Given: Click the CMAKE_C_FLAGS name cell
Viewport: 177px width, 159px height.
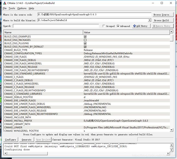Looking at the screenshot, I should [x=44, y=77].
